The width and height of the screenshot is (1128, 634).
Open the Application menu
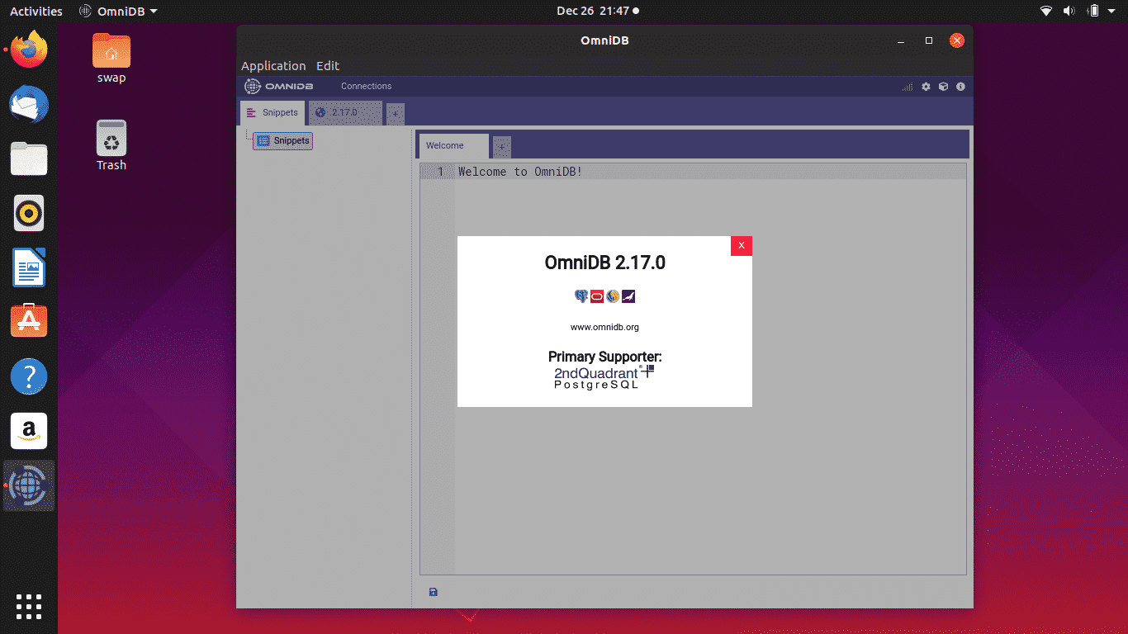[x=273, y=66]
